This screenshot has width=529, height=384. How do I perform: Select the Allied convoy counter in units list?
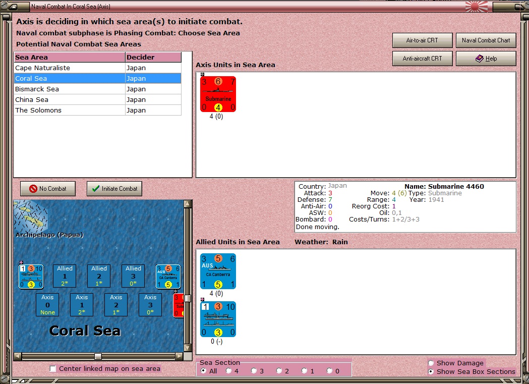(218, 319)
